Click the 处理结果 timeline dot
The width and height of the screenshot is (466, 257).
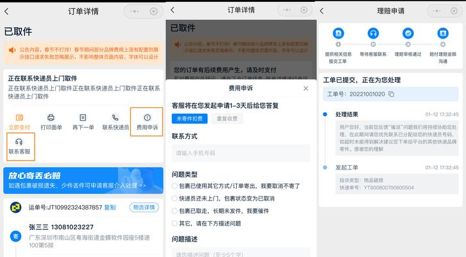(325, 114)
